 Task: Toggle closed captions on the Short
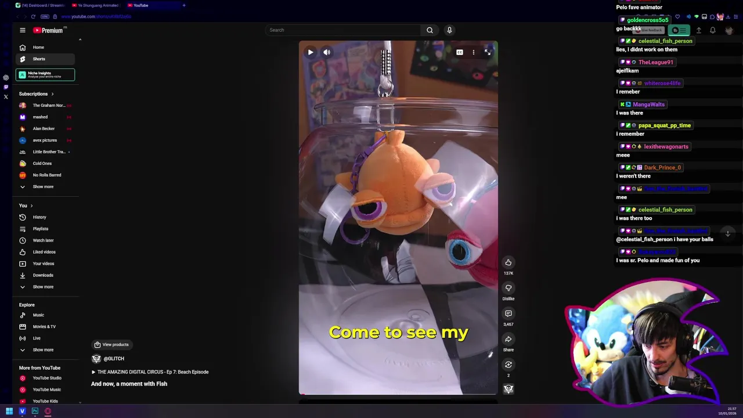click(459, 52)
